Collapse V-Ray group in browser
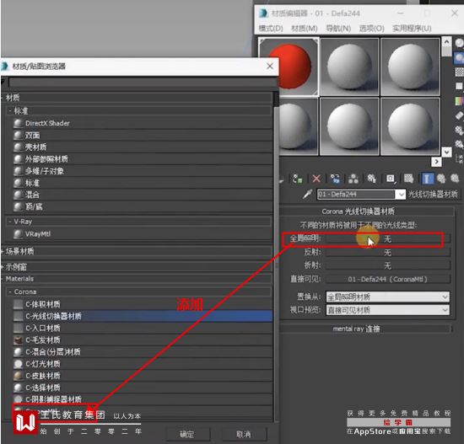 tap(139, 222)
